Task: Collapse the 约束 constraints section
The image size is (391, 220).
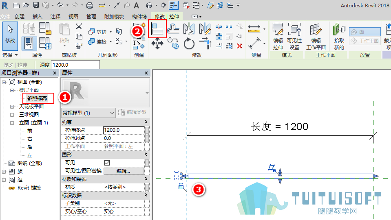Action: coord(146,122)
